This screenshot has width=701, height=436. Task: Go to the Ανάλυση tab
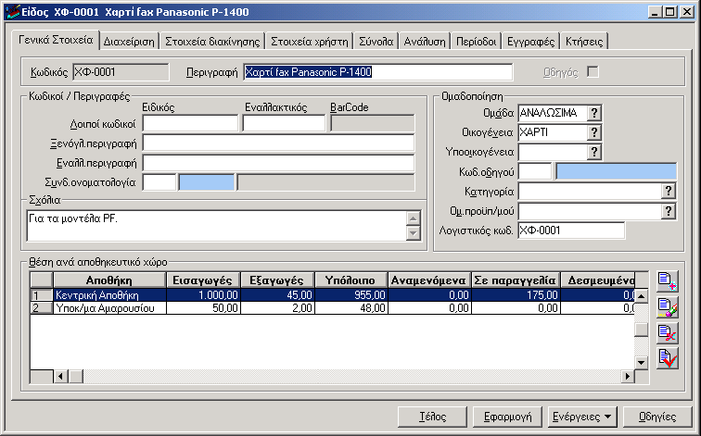[425, 42]
